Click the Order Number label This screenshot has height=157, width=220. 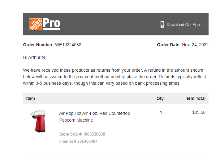[x=38, y=45]
